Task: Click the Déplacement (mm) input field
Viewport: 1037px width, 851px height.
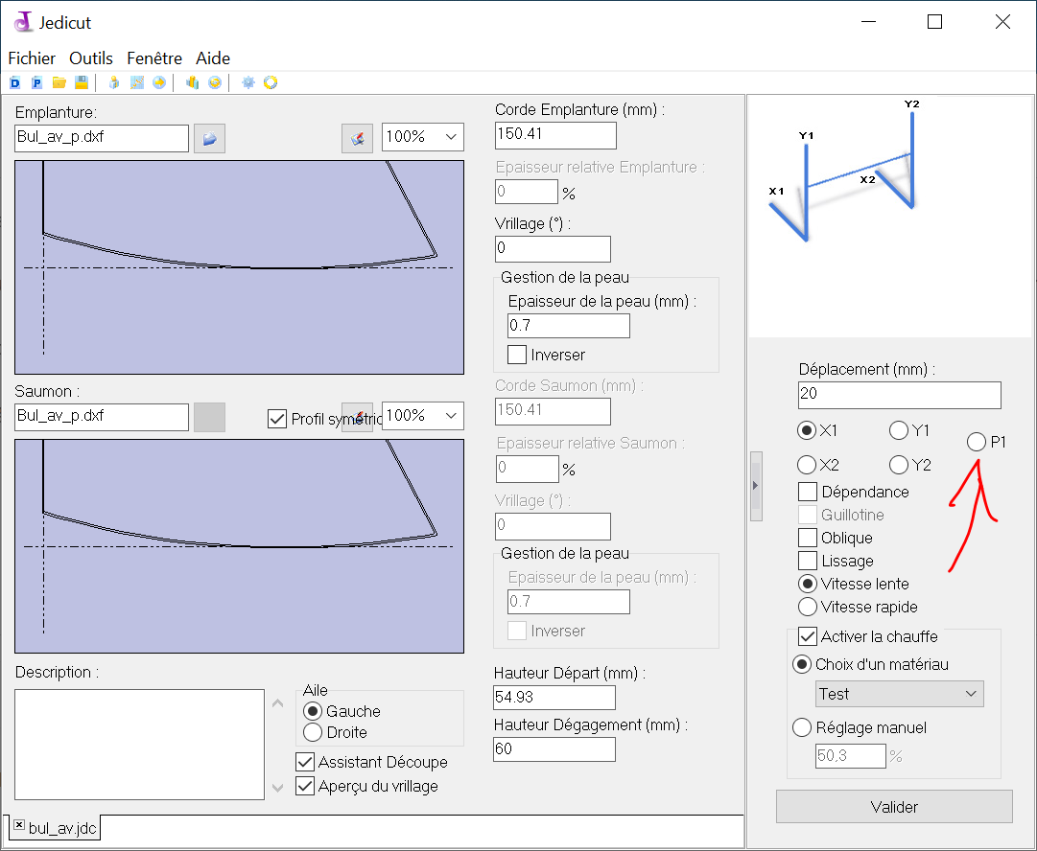Action: [899, 395]
